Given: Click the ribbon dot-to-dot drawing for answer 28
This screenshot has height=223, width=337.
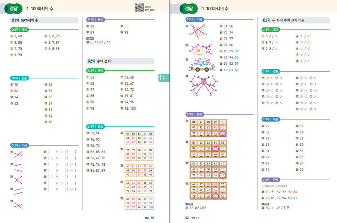Looking at the screenshot, I should (x=204, y=85).
